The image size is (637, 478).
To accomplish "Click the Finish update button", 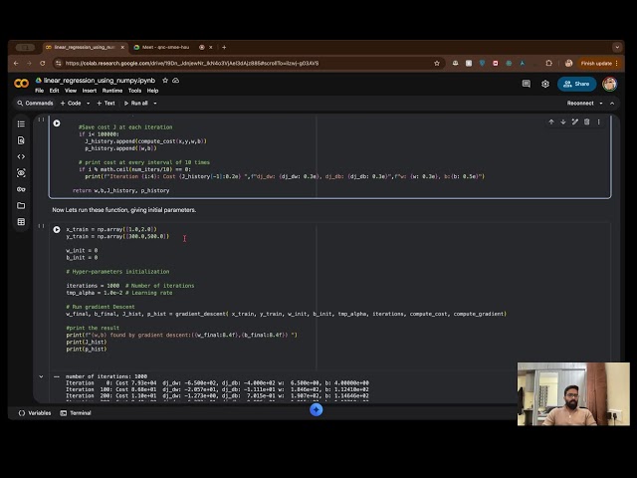I will 599,64.
